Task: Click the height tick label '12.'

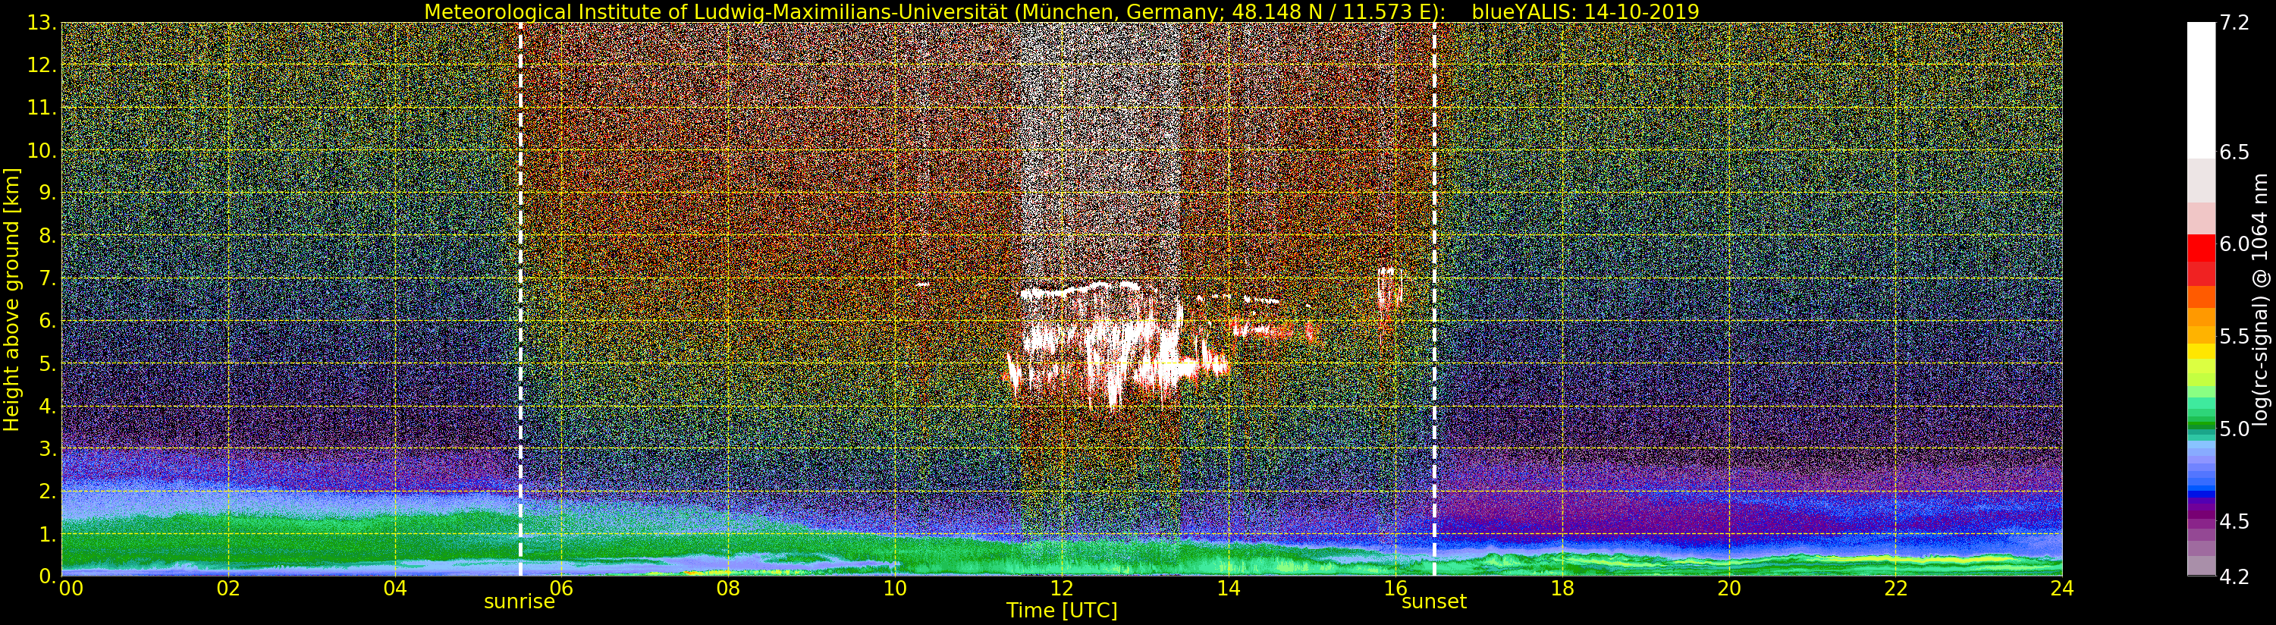Action: [42, 65]
